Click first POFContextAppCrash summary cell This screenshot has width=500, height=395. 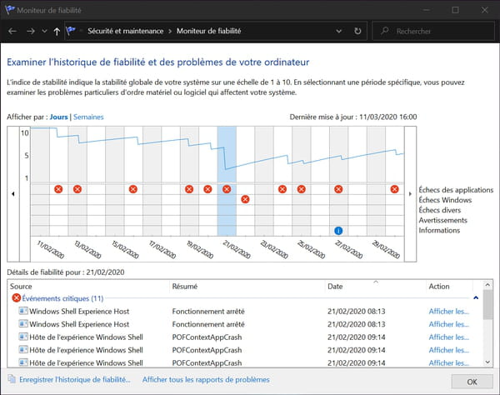click(x=207, y=337)
